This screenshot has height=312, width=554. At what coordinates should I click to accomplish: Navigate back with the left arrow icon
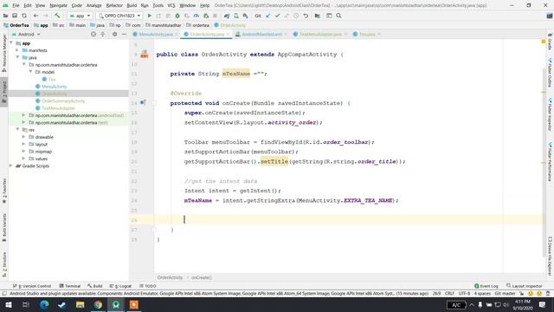(35, 16)
